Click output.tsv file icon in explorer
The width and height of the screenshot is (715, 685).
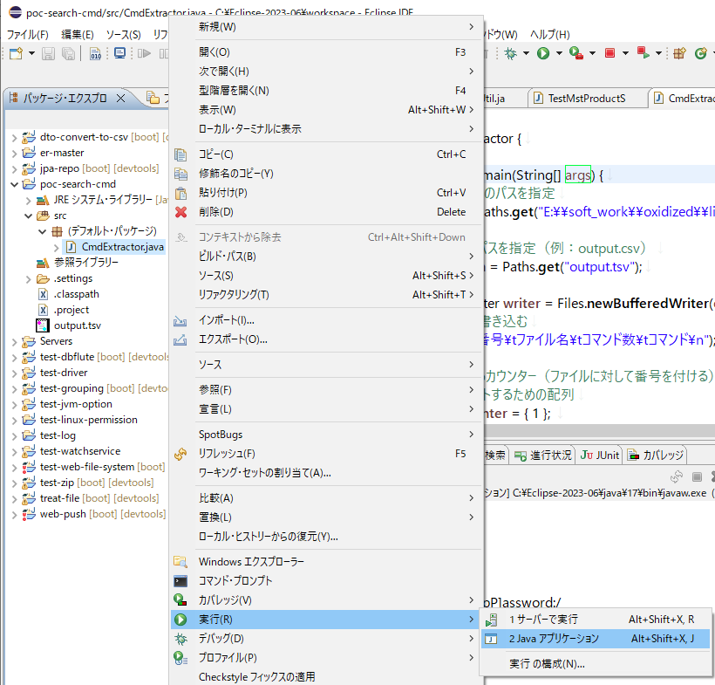click(x=43, y=325)
